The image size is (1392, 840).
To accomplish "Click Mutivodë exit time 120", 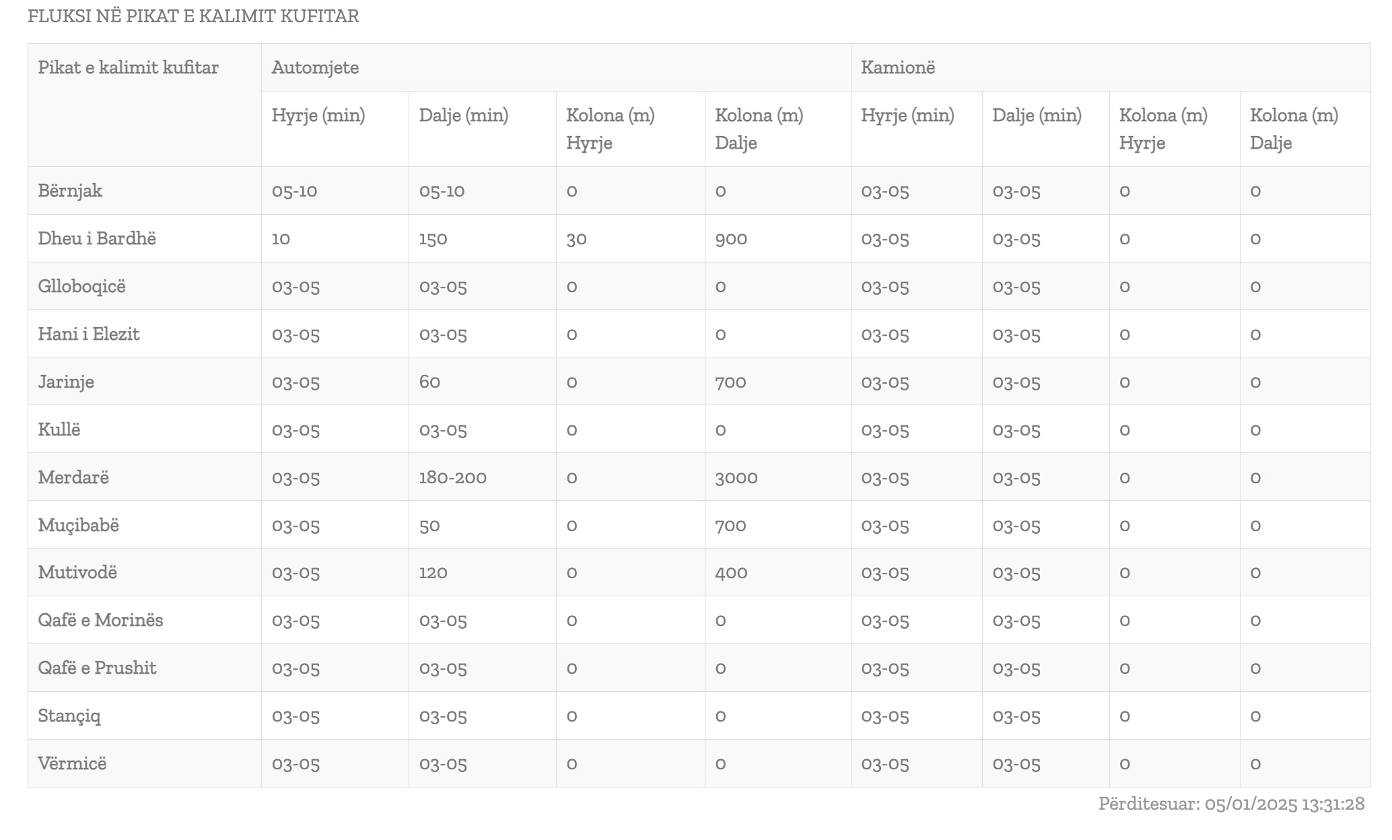I will tap(433, 572).
